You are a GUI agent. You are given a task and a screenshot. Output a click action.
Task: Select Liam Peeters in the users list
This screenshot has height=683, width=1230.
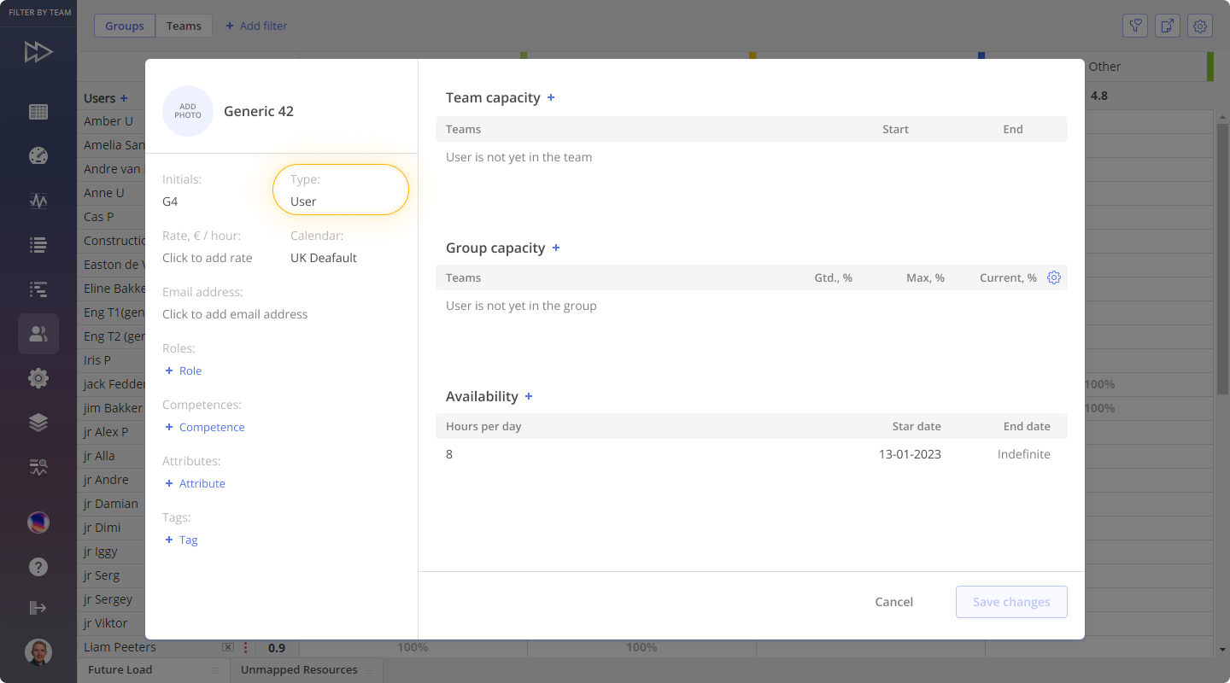[120, 647]
